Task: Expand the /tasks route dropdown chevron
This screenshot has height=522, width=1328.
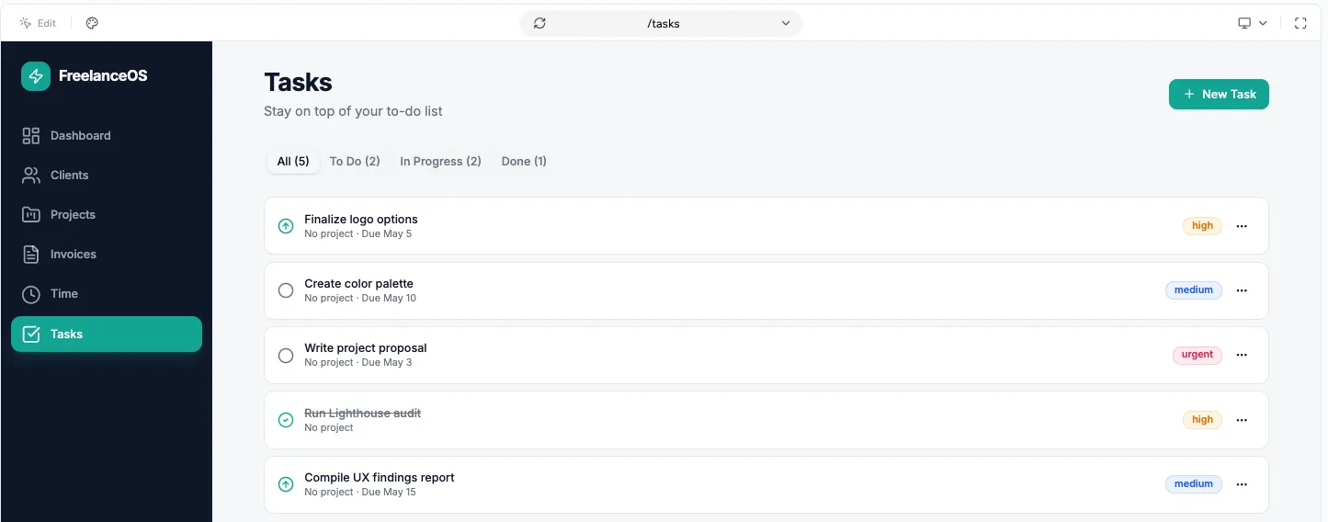Action: 786,23
